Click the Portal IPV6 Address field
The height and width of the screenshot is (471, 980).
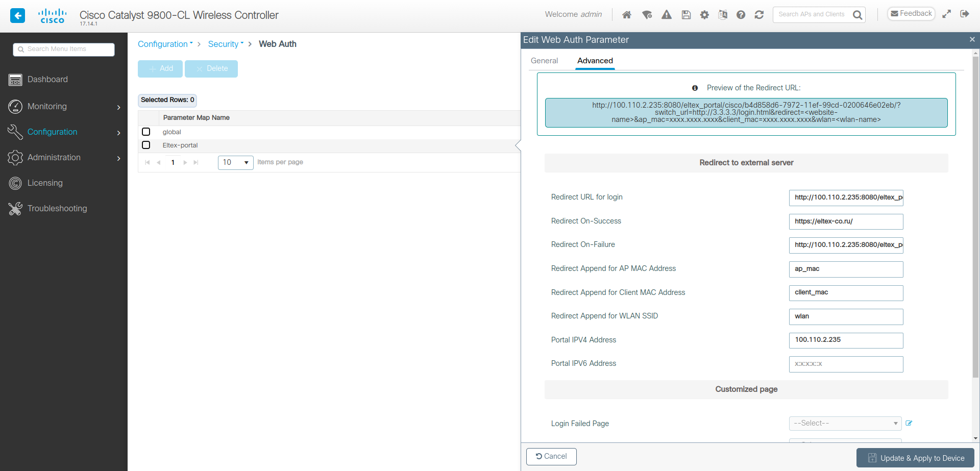(846, 364)
